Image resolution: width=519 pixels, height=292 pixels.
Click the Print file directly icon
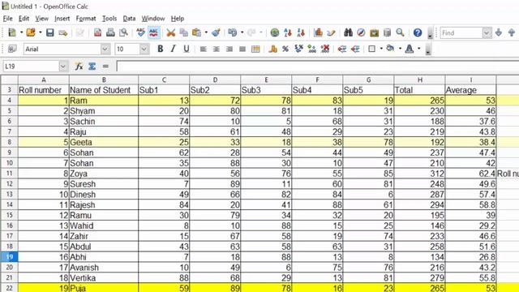click(x=110, y=32)
